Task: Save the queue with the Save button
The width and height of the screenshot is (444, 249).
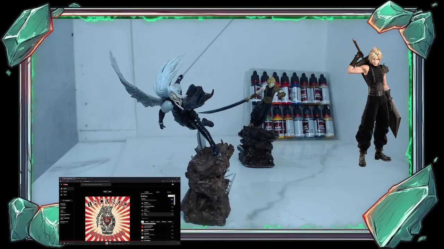Action: [171, 196]
